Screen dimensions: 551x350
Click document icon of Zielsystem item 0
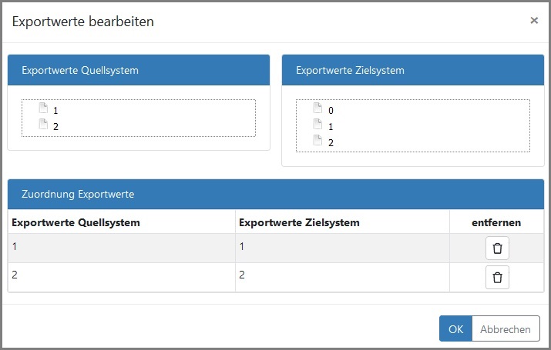[x=317, y=108]
